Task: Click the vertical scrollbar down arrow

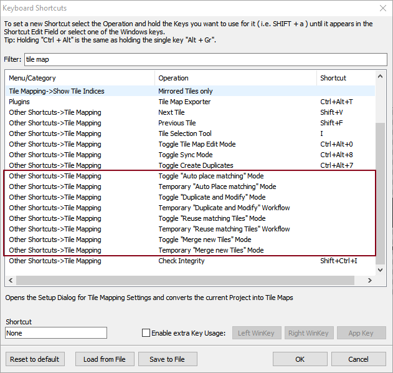Action: 380,270
